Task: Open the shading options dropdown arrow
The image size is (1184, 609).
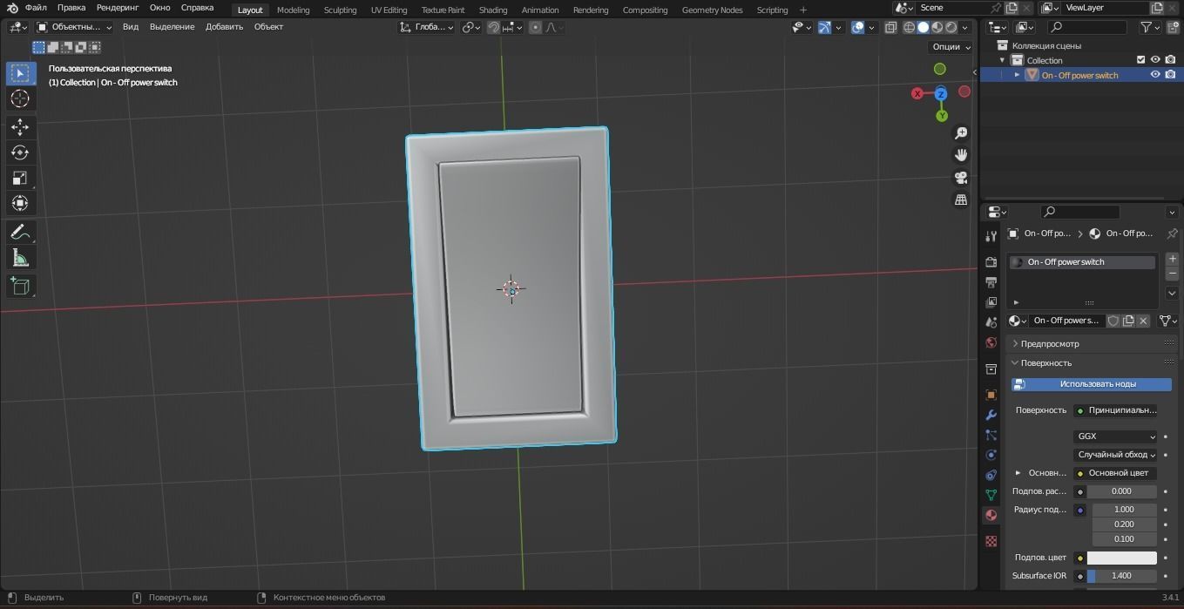Action: [964, 27]
